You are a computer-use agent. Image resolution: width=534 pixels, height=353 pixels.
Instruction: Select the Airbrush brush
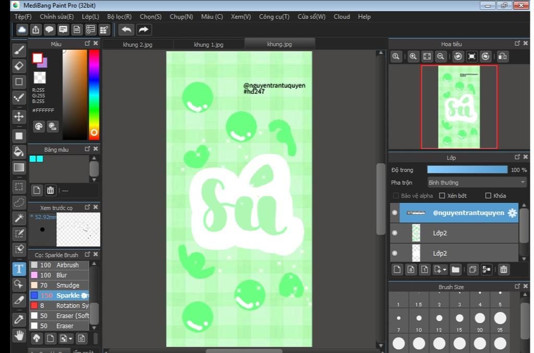pyautogui.click(x=59, y=265)
